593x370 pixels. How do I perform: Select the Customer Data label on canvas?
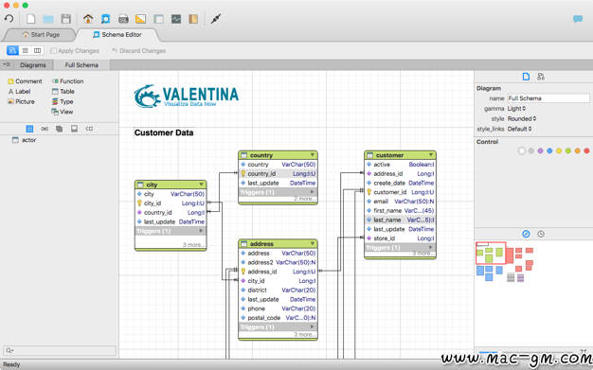[x=164, y=132]
